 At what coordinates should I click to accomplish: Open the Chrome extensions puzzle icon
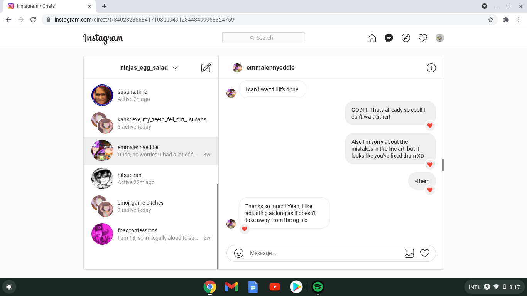506,20
